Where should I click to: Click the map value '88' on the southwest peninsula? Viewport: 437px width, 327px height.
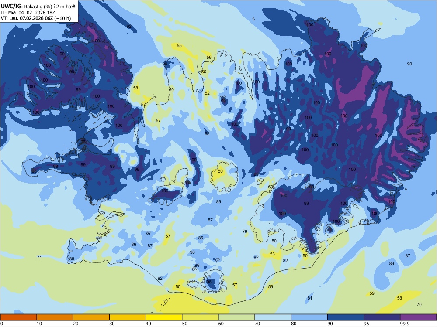(x=72, y=259)
